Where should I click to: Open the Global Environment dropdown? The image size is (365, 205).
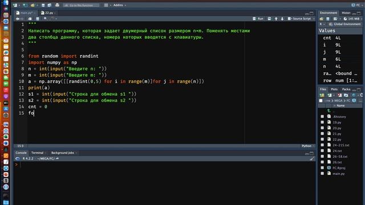click(344, 24)
